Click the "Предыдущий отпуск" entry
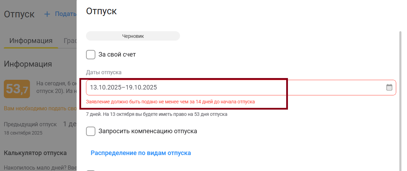The image size is (407, 171). pyautogui.click(x=30, y=124)
